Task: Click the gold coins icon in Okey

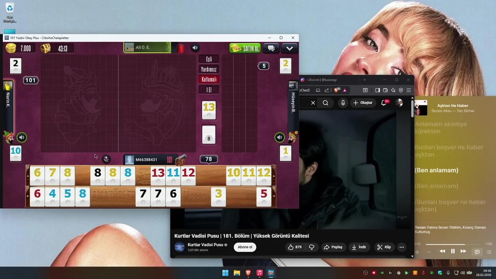Action: pyautogui.click(x=11, y=48)
